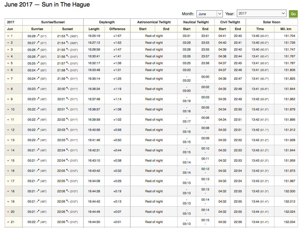Viewport: 302px width, 228px height.
Task: Click the Sunrise/Sunset column group header
Action: click(53, 22)
